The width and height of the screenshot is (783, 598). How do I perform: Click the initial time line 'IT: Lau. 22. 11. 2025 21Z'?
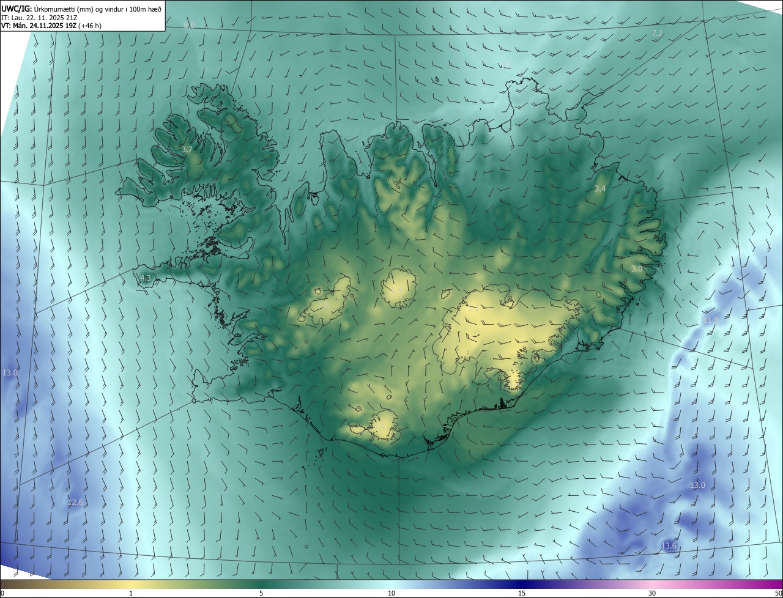tap(39, 18)
